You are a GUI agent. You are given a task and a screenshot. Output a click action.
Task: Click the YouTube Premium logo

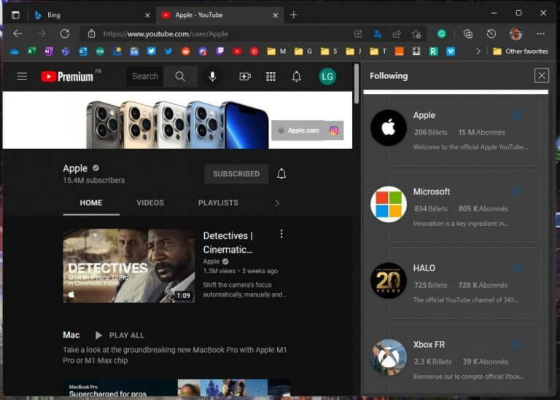67,77
